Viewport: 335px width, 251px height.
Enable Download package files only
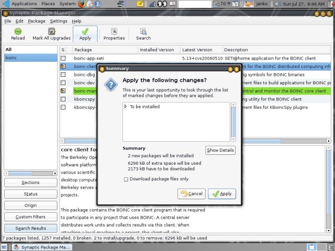tap(126, 179)
